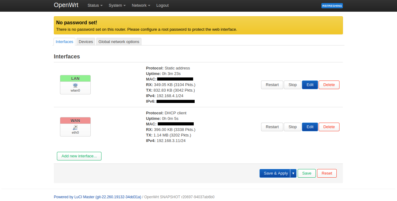
Task: Click the wlan0 wireless icon in LAN box
Action: coord(75,85)
